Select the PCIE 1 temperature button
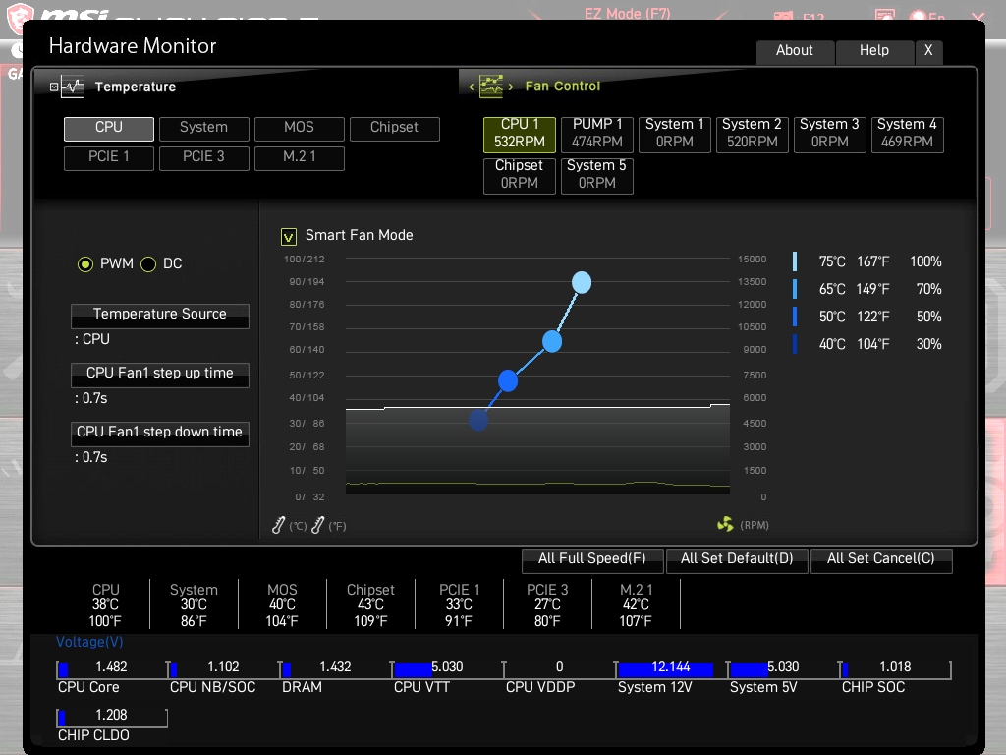 tap(108, 158)
